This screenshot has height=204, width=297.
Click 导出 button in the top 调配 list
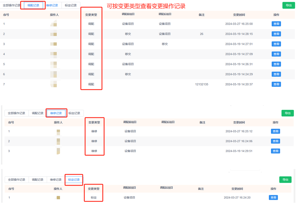coord(289,5)
